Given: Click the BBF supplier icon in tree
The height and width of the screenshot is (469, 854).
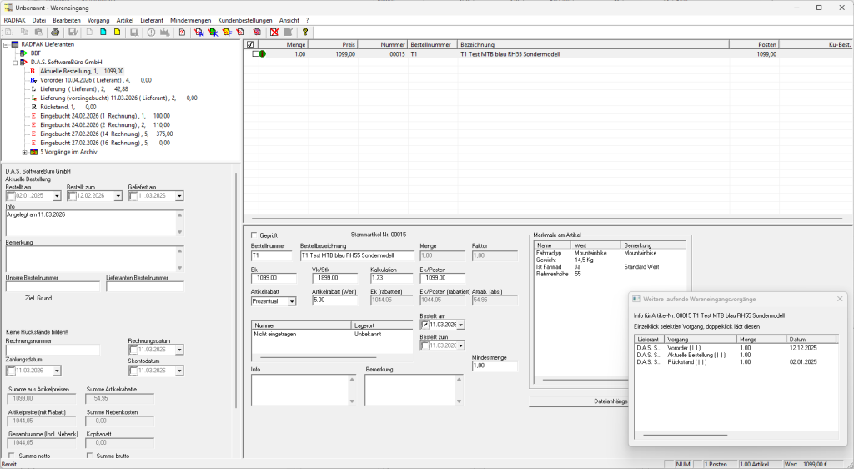Looking at the screenshot, I should click(24, 53).
